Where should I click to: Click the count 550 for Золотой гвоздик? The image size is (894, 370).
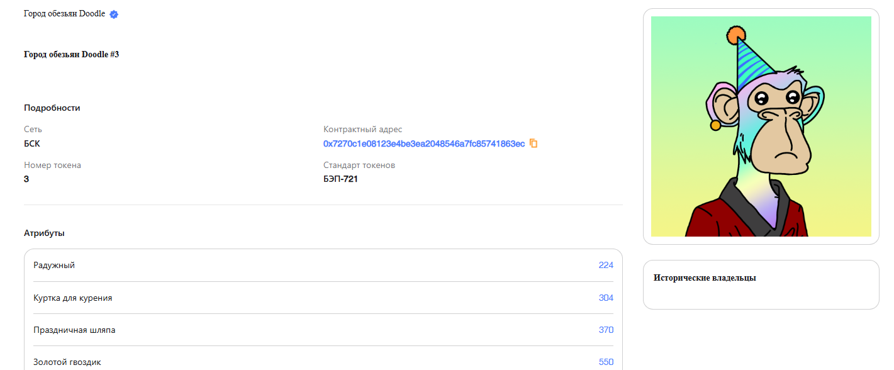point(606,362)
